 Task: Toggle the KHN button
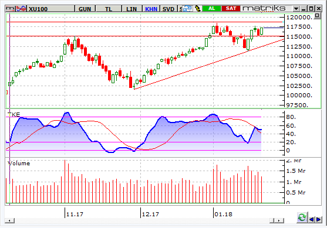(x=151, y=9)
